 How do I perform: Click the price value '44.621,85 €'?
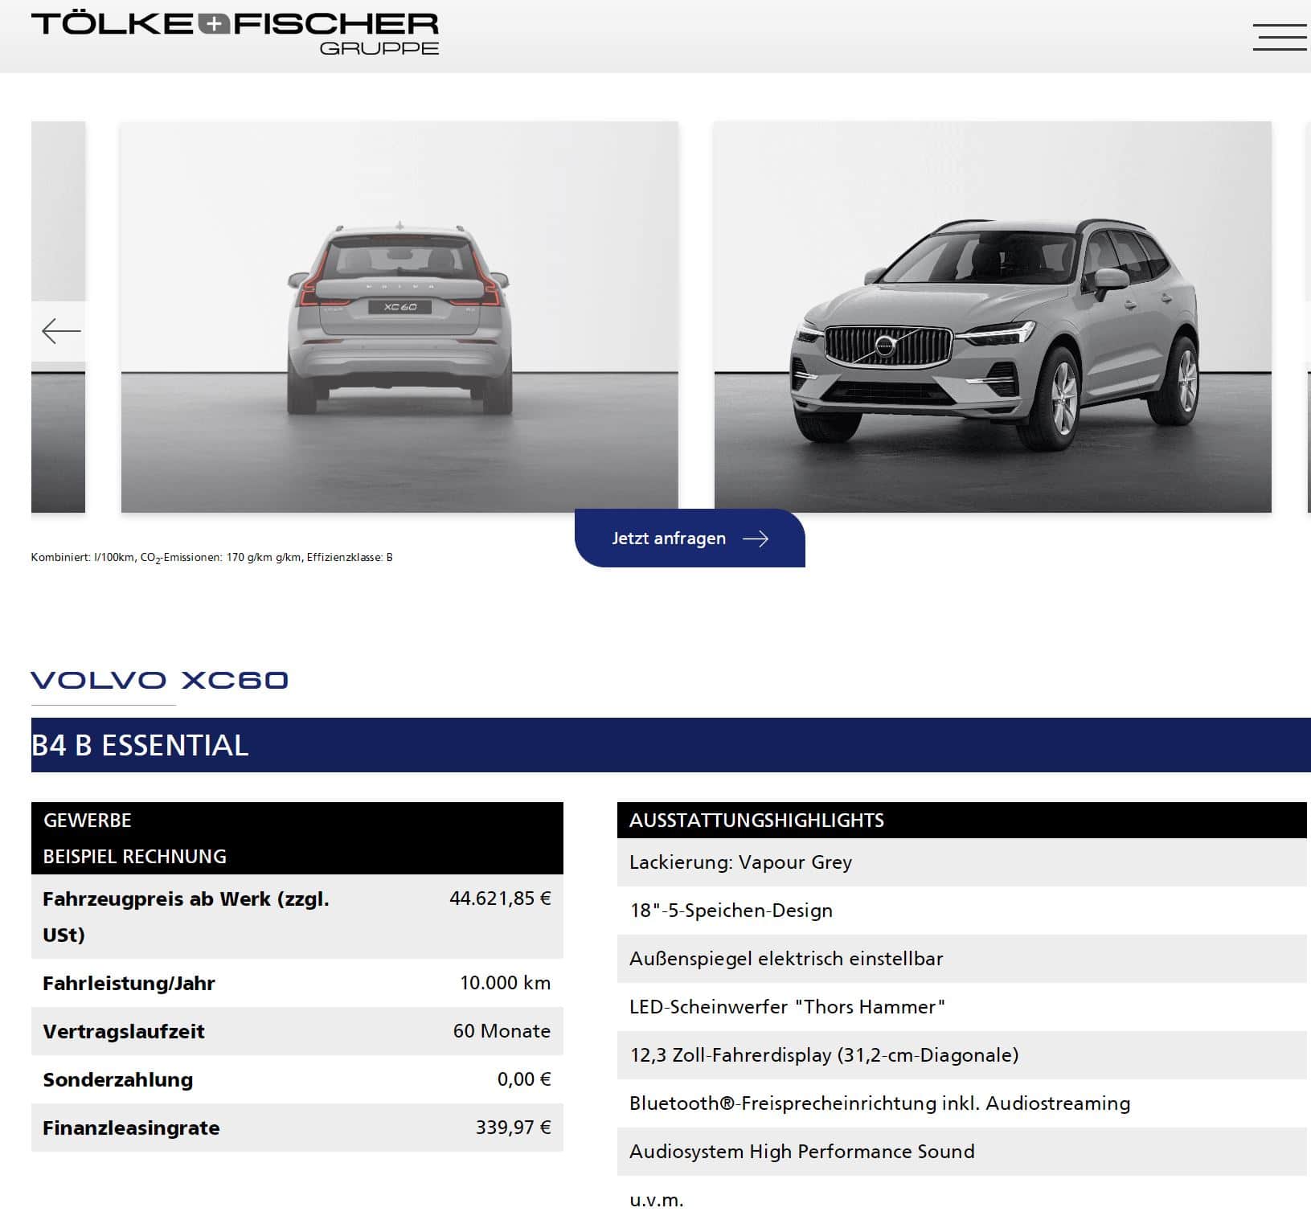(500, 899)
